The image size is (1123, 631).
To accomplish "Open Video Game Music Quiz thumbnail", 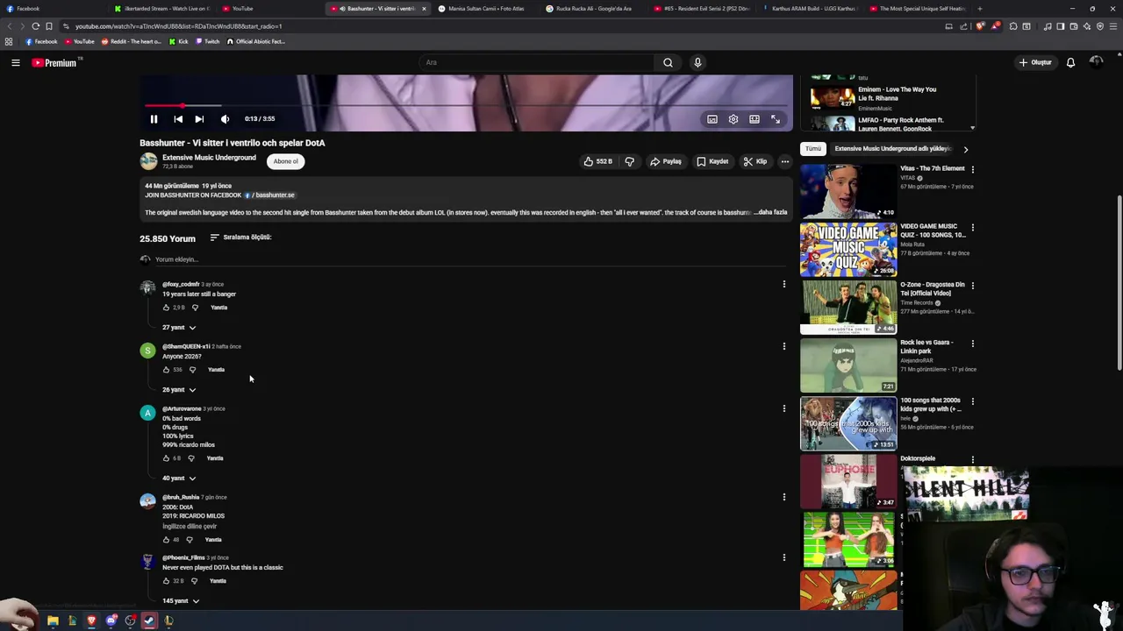I will tap(848, 250).
